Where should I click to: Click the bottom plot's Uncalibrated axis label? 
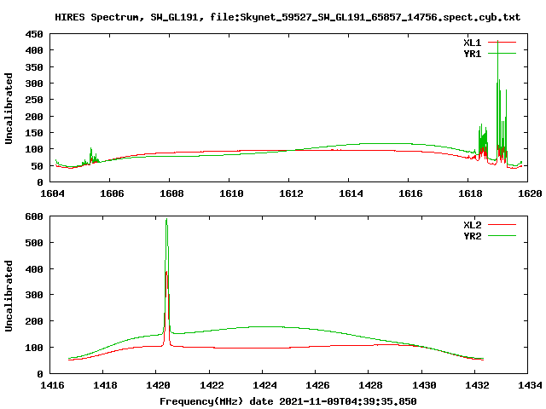pyautogui.click(x=9, y=296)
